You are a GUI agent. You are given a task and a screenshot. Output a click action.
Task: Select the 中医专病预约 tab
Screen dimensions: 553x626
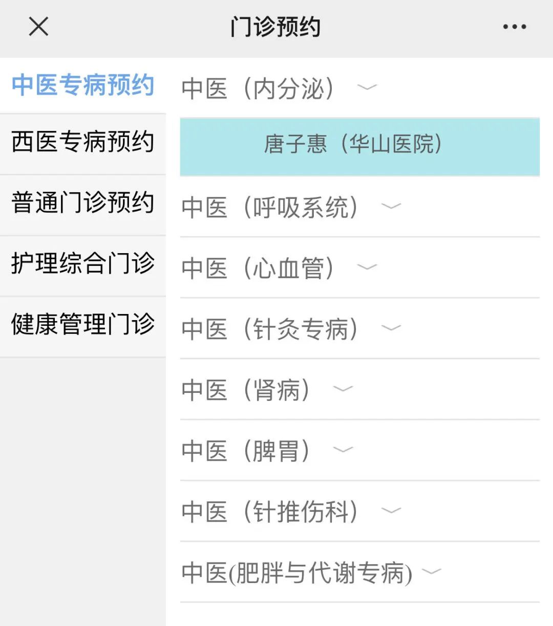coord(82,85)
